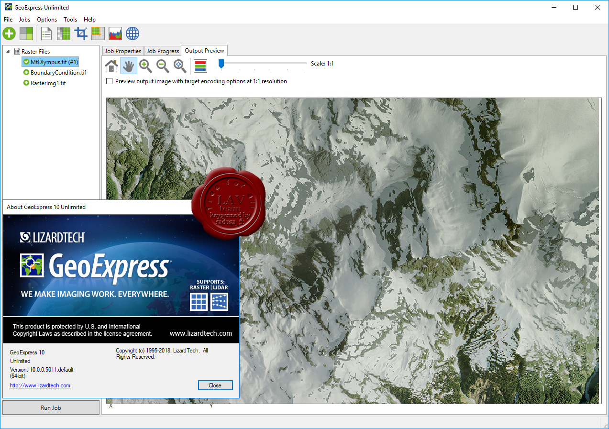609x429 pixels.
Task: Click the green status icon of RasterImg1.tif
Action: pos(26,83)
